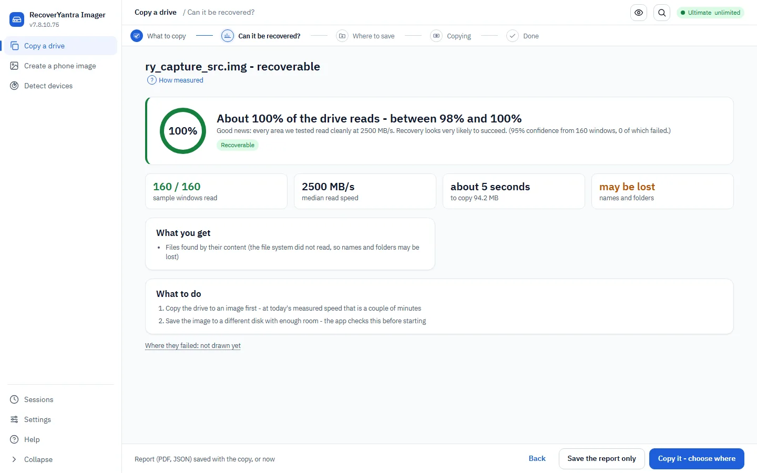This screenshot has height=473, width=757.
Task: Open Create a phone image
Action: click(x=61, y=66)
